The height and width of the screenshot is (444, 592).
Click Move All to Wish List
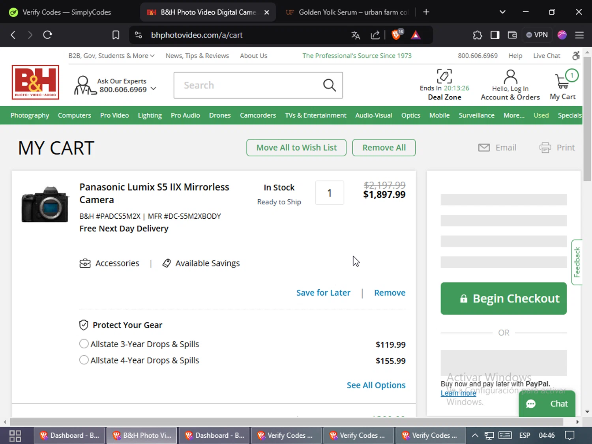pyautogui.click(x=296, y=148)
